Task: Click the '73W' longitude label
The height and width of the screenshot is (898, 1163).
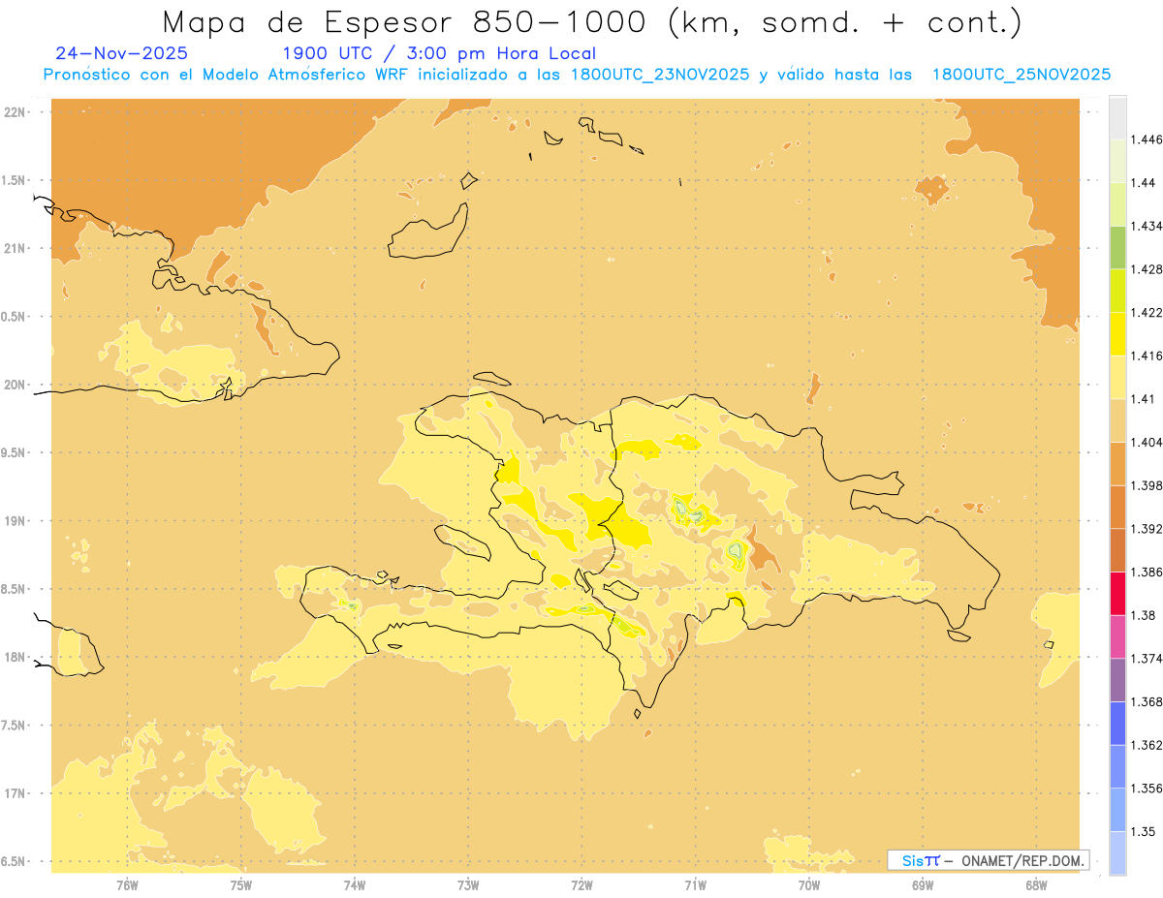Action: 468,884
